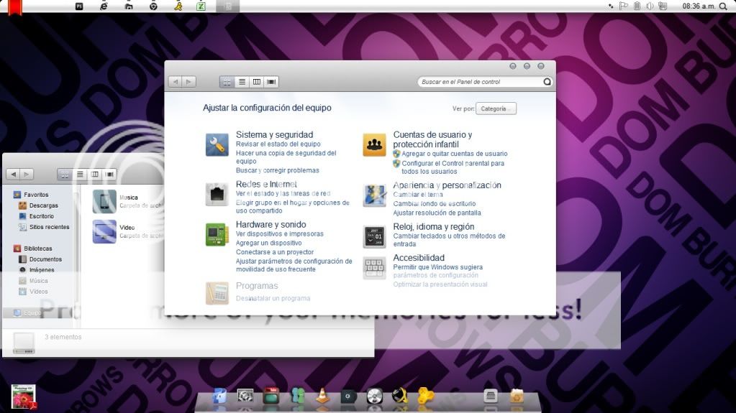Open the recycle bin icon in the dock
The image size is (736, 413).
(517, 396)
